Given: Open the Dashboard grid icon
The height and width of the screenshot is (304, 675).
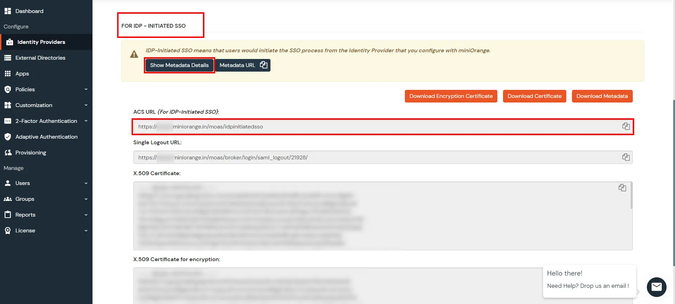Looking at the screenshot, I should click(x=8, y=11).
